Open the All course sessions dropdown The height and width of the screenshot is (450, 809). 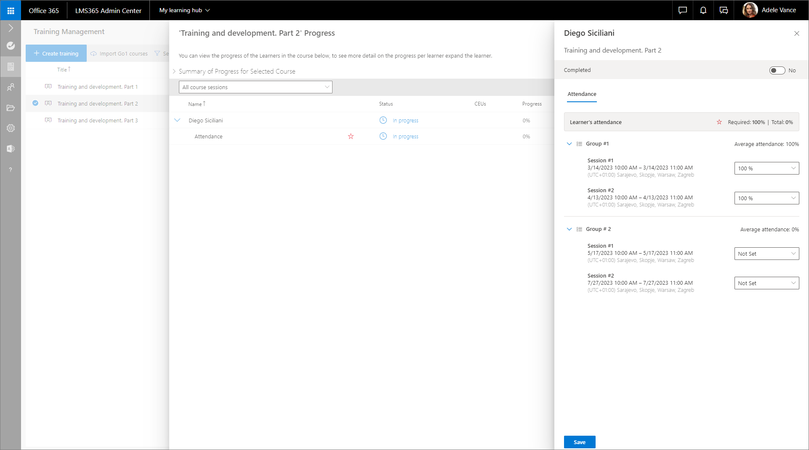point(255,87)
